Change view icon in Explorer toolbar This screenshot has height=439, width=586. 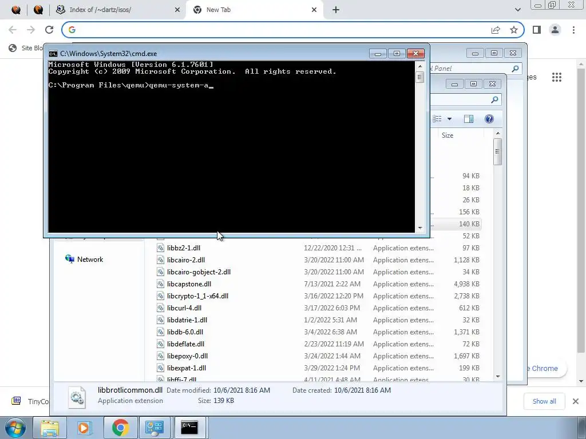click(437, 119)
